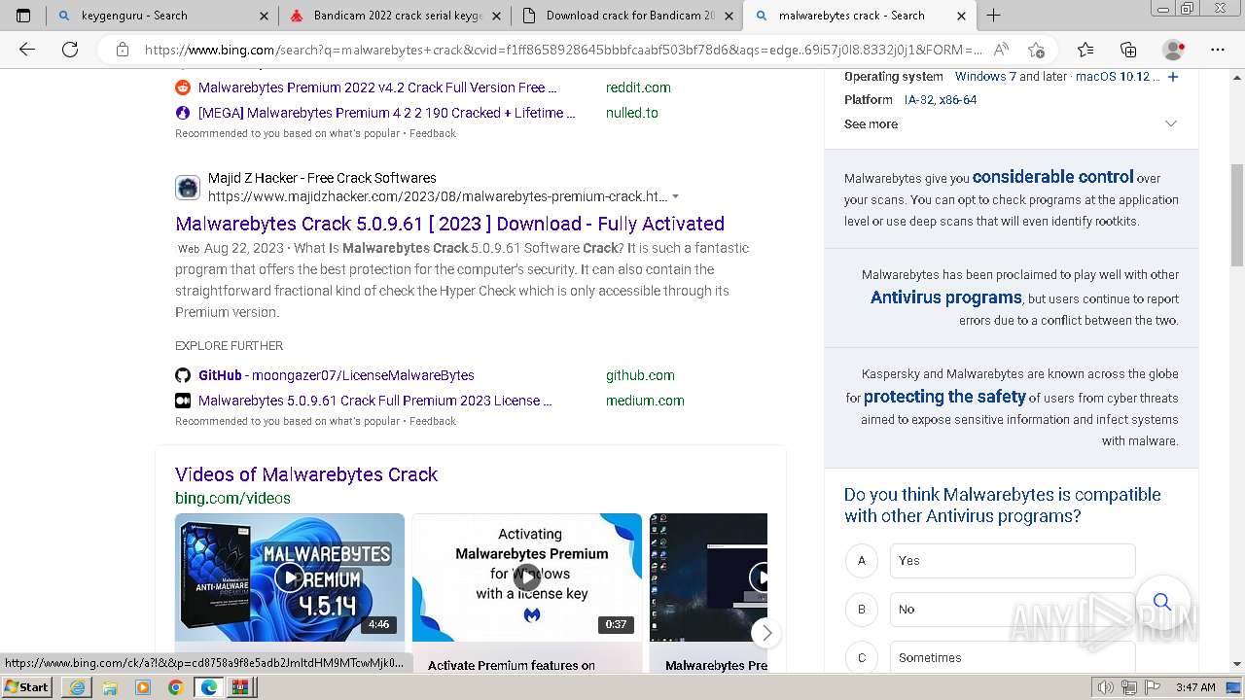Select answer C Sometimes
1245x700 pixels.
tap(1013, 658)
